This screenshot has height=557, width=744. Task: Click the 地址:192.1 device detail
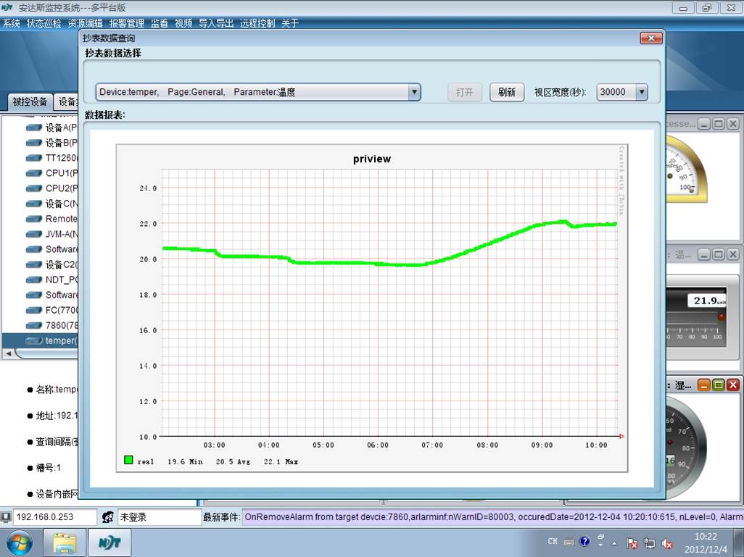(57, 416)
